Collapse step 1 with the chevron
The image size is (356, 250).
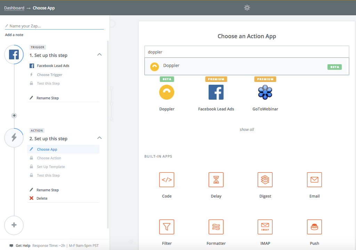(99, 55)
